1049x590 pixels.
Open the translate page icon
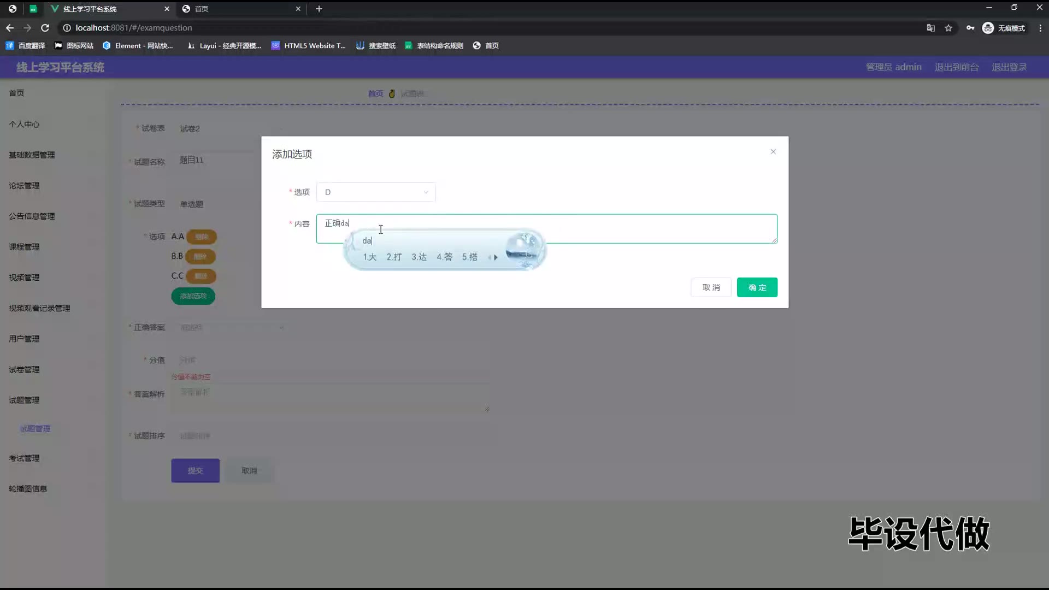click(x=930, y=28)
